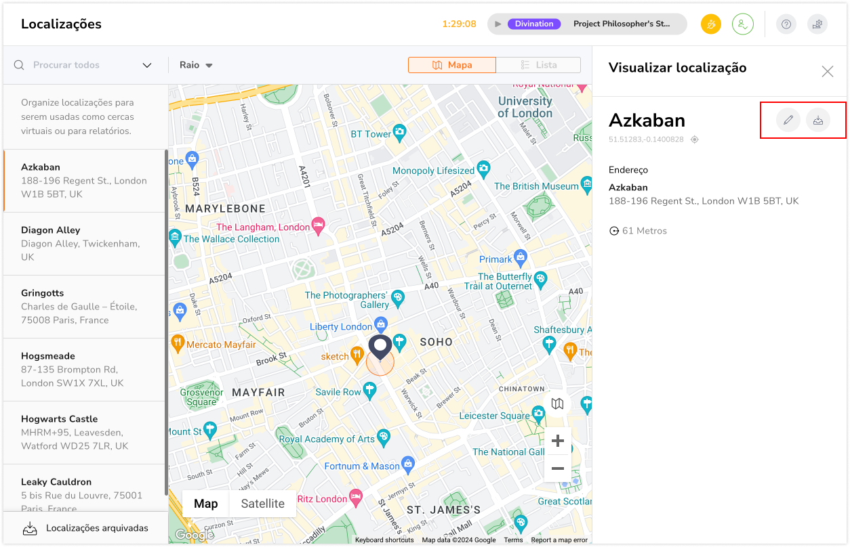Viewport: 850px width, 547px height.
Task: Close the Visualizar localização panel
Action: pos(827,71)
